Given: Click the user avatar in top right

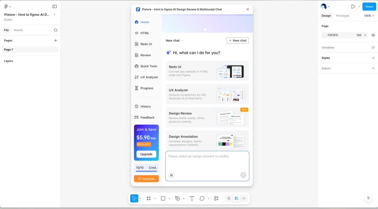Looking at the screenshot, I should [x=323, y=7].
